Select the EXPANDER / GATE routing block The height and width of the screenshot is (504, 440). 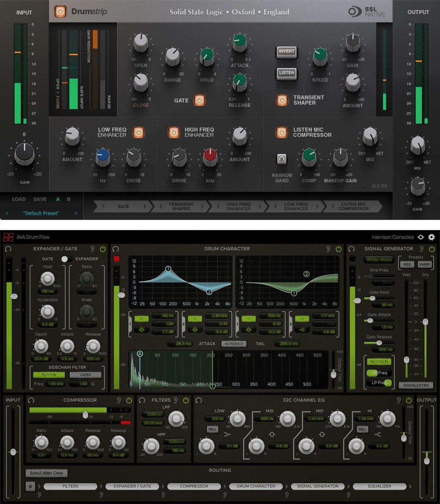coord(132,486)
